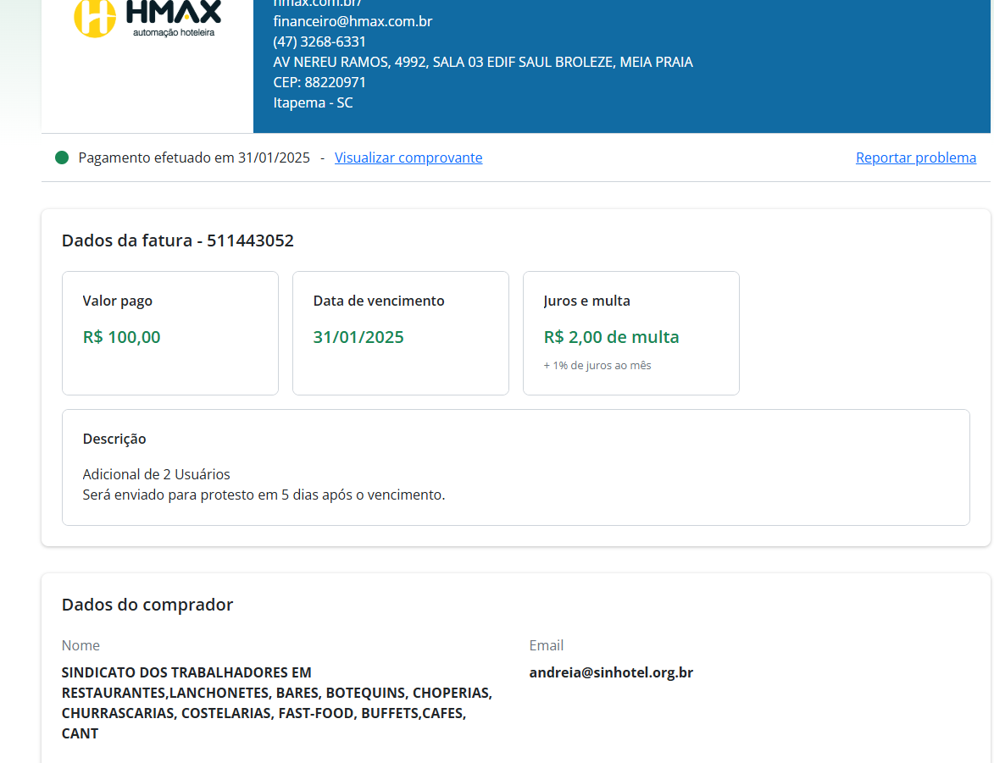This screenshot has height=763, width=994.
Task: Click the Data de vencimento card title
Action: 378,301
